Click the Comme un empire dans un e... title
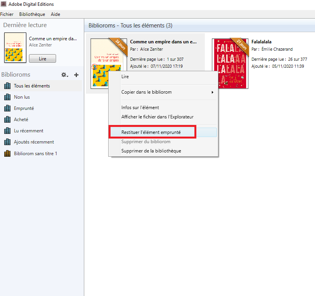This screenshot has width=315, height=296. pos(163,42)
